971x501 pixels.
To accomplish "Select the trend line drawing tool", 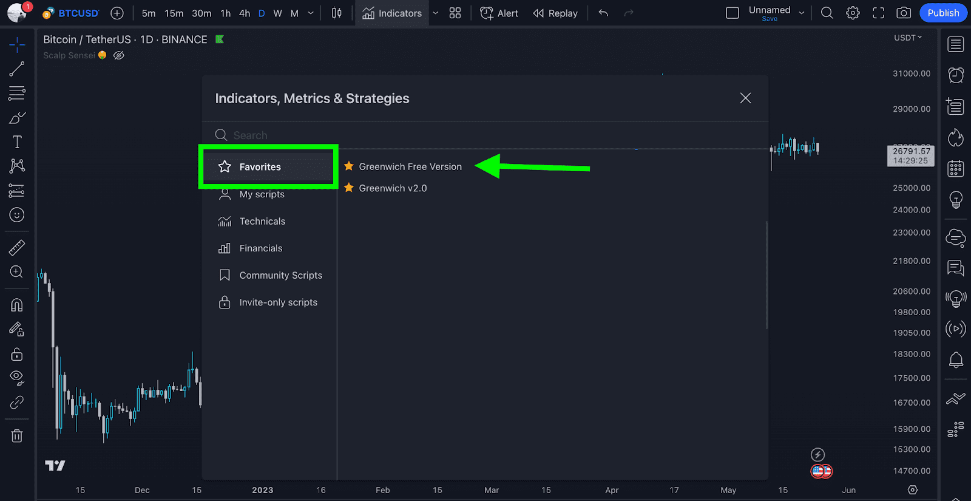I will (17, 69).
